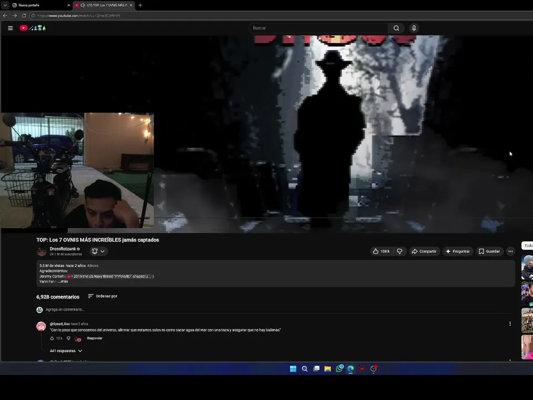Open the Preguntar sparkle button
533x400 pixels.
click(457, 252)
